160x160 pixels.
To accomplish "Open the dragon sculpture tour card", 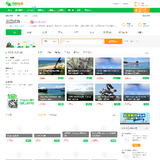I will click(108, 95).
